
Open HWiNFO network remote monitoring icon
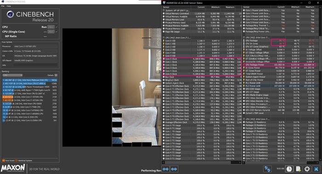268,169
